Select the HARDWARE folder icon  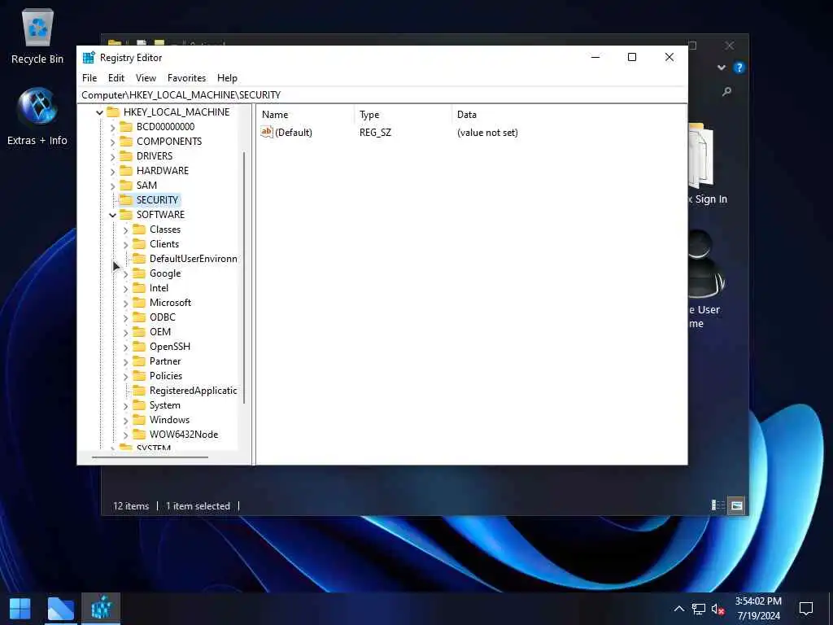click(x=126, y=171)
